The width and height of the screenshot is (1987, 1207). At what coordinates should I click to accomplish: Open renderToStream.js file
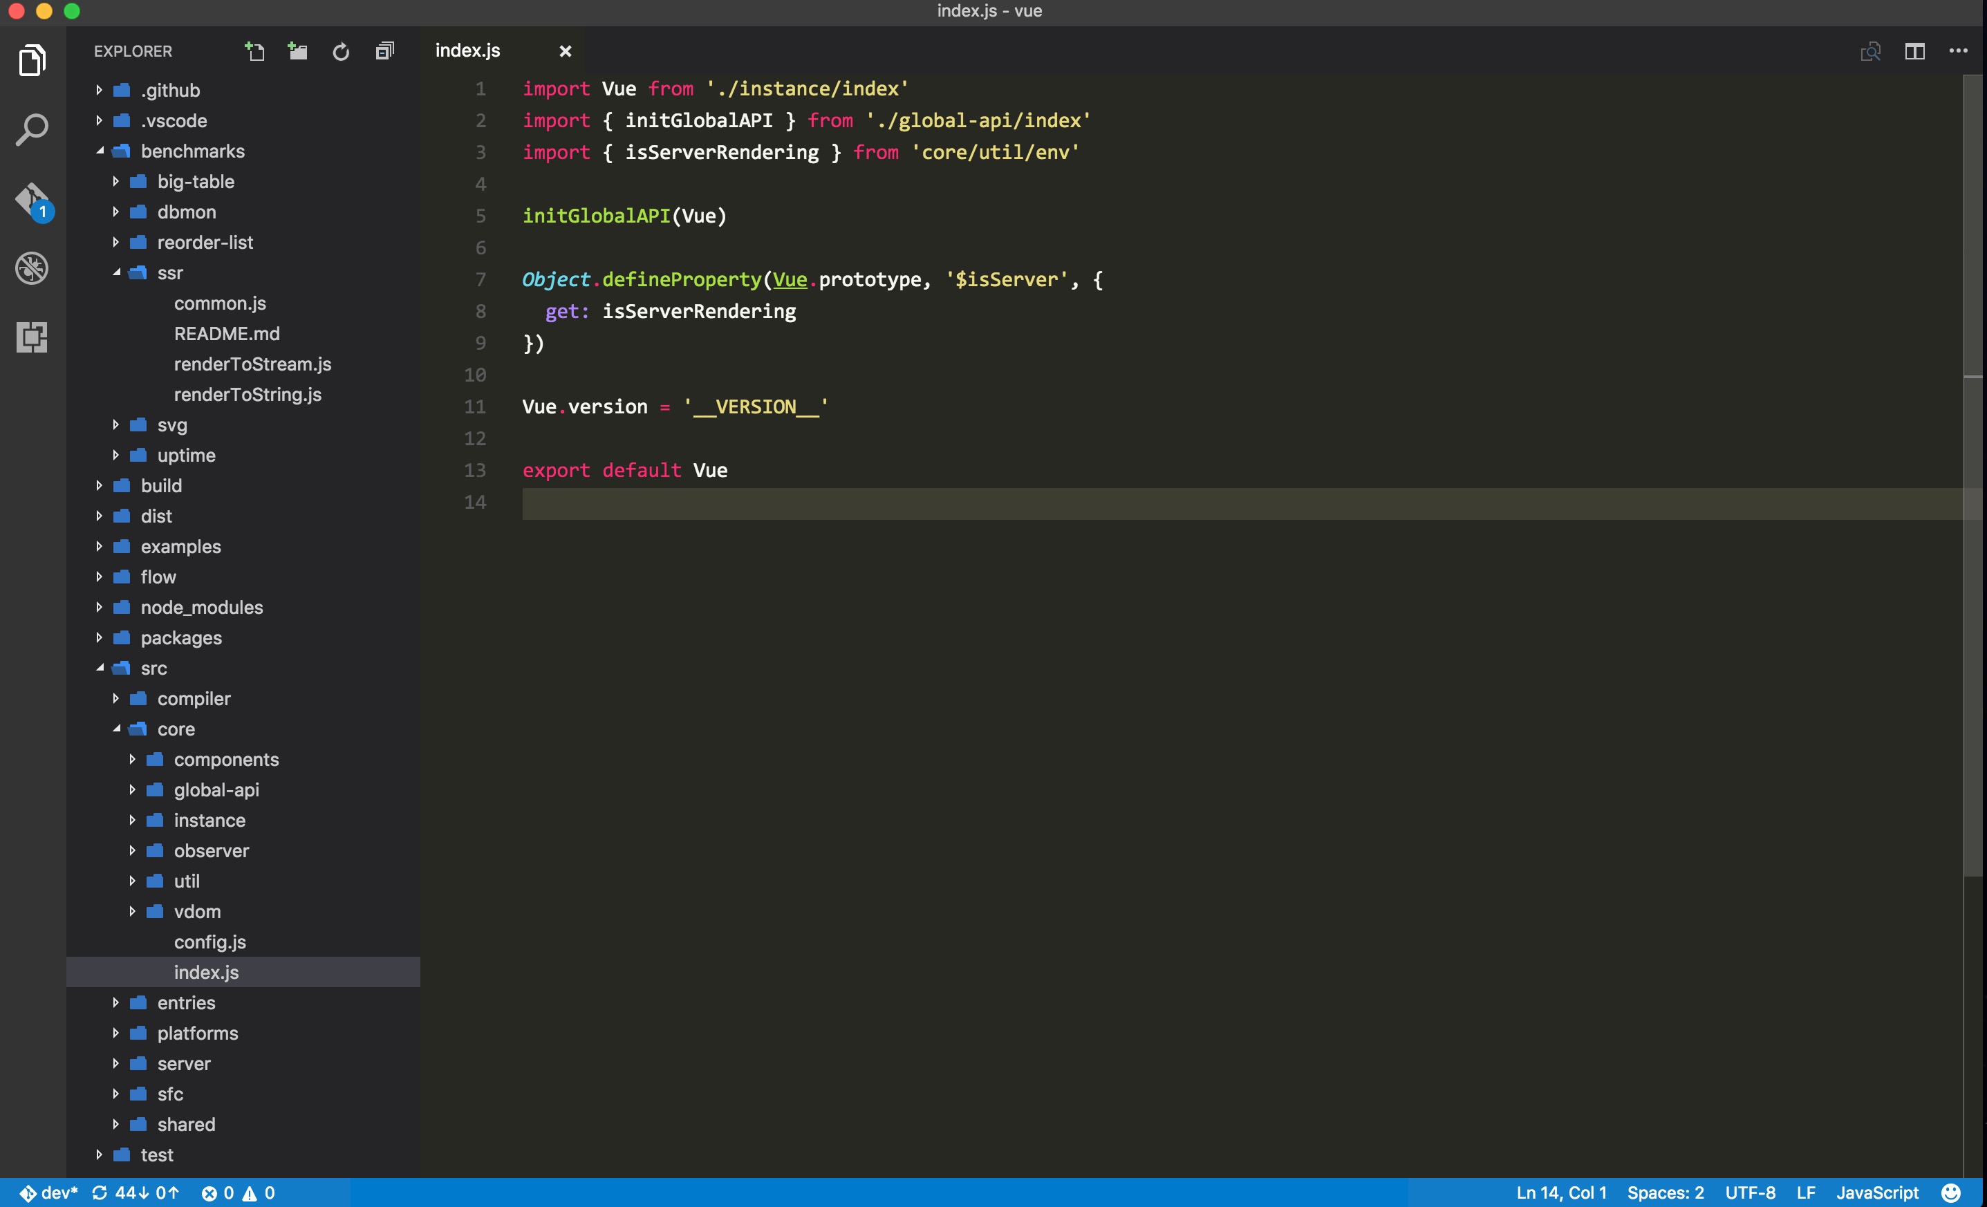click(243, 364)
